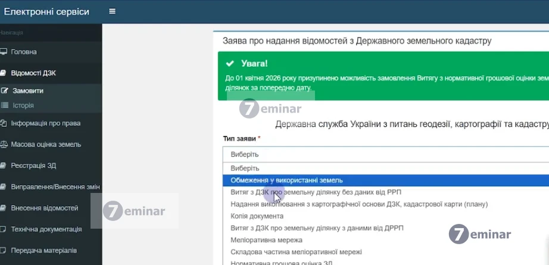Toggle the hamburger sidebar menu button

pos(113,11)
